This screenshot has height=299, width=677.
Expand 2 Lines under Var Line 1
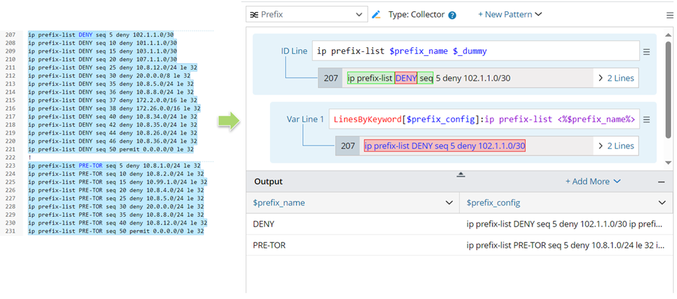616,146
